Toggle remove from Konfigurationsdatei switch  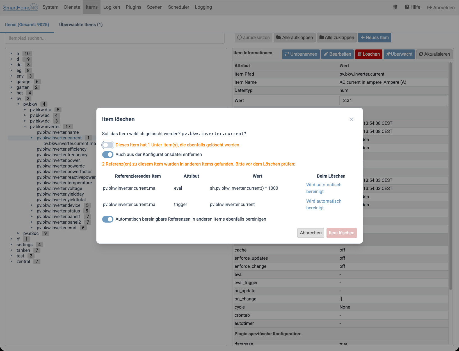pos(108,155)
